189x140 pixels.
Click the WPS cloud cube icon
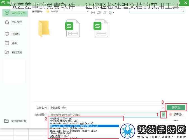[7, 13]
